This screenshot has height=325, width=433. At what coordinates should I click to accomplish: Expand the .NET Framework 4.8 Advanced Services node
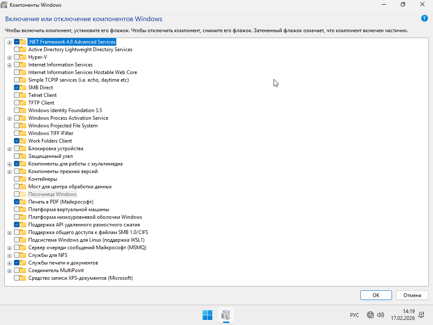[x=9, y=42]
